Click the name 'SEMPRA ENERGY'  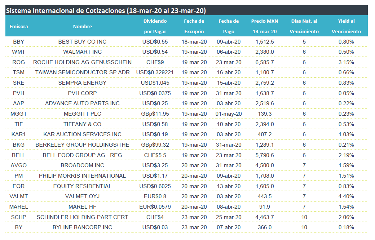[x=82, y=83]
